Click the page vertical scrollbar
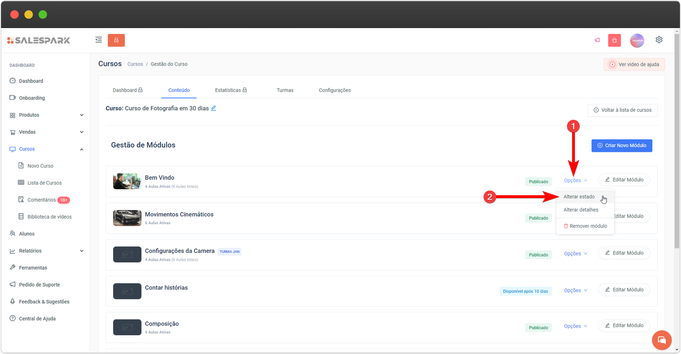The height and width of the screenshot is (354, 681). pos(677,141)
